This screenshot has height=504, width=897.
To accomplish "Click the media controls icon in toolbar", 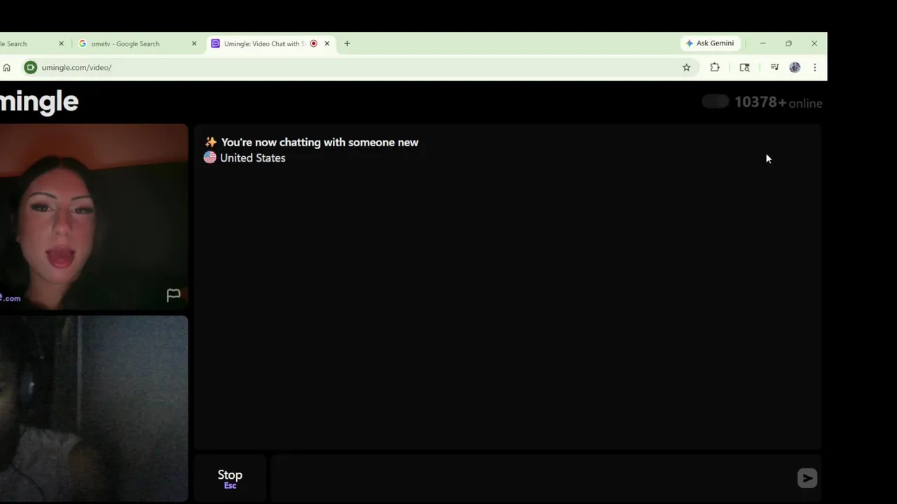I will click(774, 67).
